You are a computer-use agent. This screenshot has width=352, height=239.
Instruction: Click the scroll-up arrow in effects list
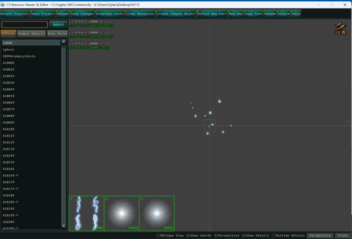64,42
